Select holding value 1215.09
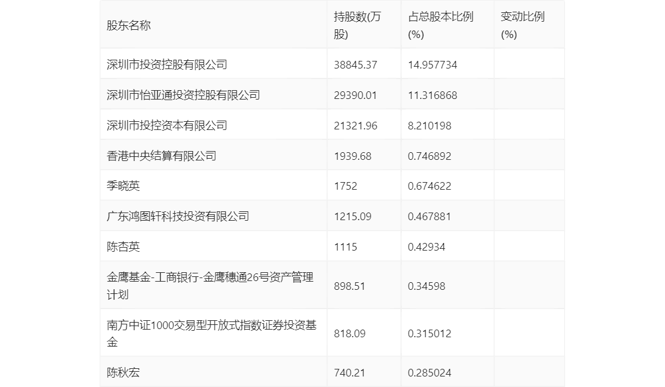 coord(352,217)
